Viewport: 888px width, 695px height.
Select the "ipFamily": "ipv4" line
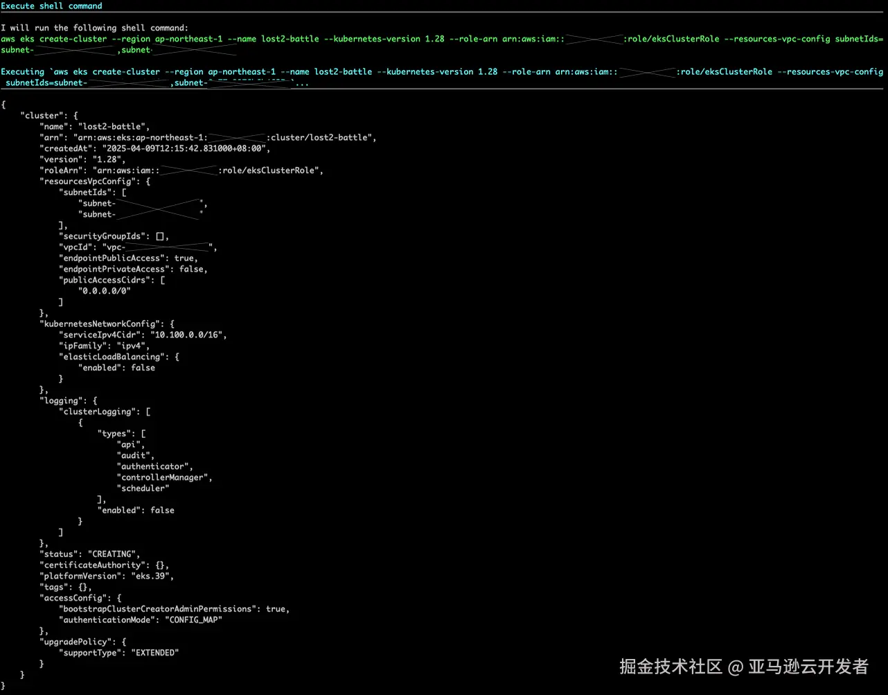[105, 346]
